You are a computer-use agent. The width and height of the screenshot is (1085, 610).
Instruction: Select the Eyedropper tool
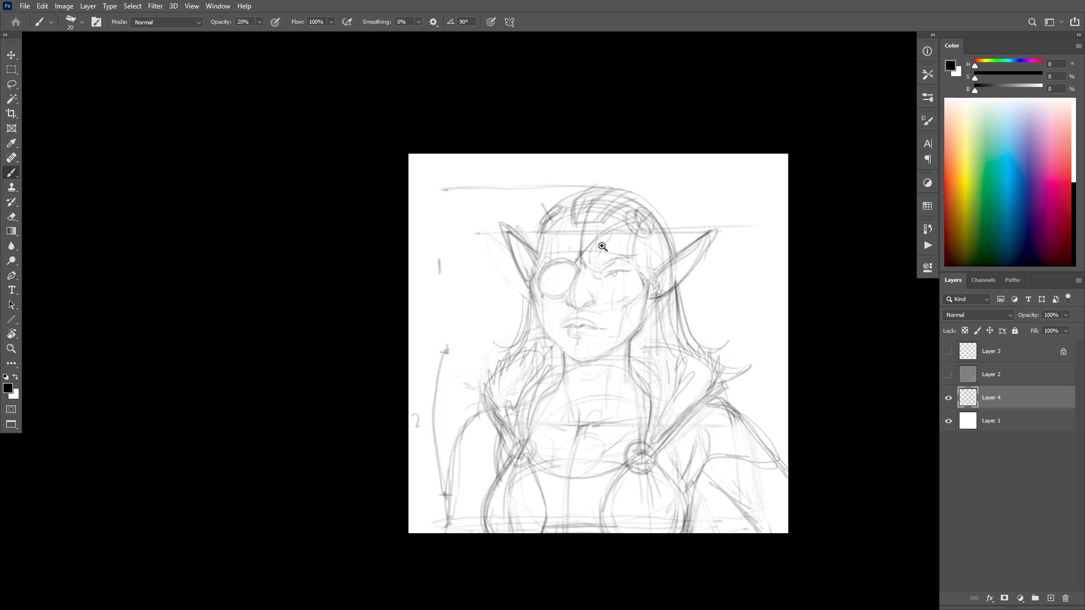[11, 143]
